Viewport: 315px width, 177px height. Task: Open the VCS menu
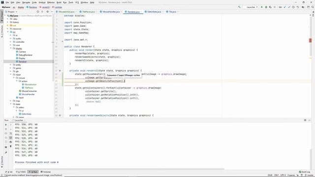(x=77, y=2)
